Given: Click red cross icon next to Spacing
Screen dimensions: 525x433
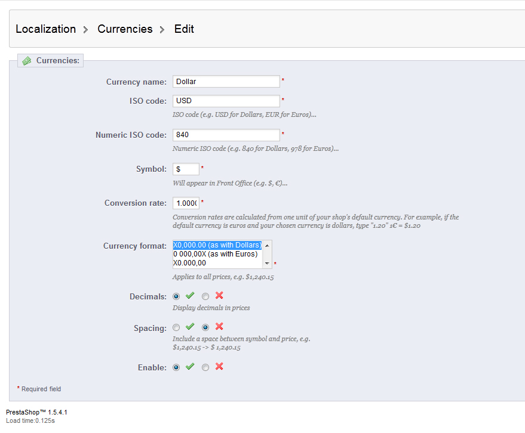Looking at the screenshot, I should (219, 326).
